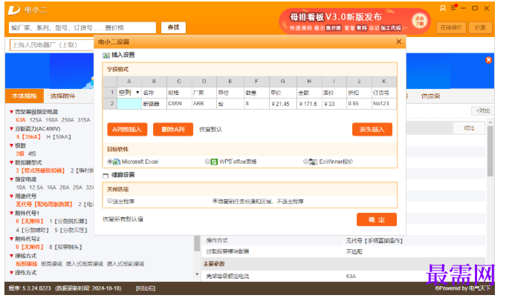Image resolution: width=509 pixels, height=298 pixels.
Task: Select ExWinner报价 as target software
Action: click(x=305, y=162)
